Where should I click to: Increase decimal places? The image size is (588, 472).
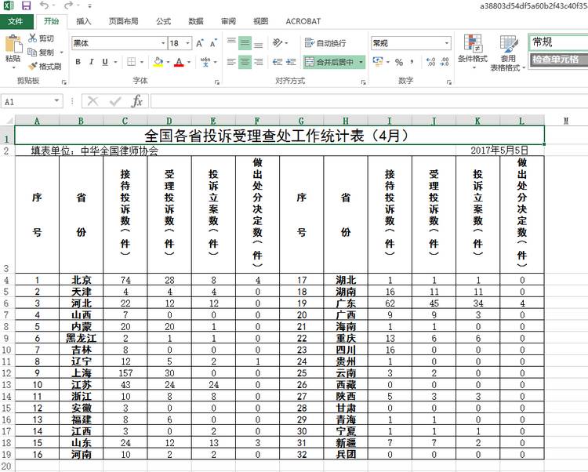[431, 62]
